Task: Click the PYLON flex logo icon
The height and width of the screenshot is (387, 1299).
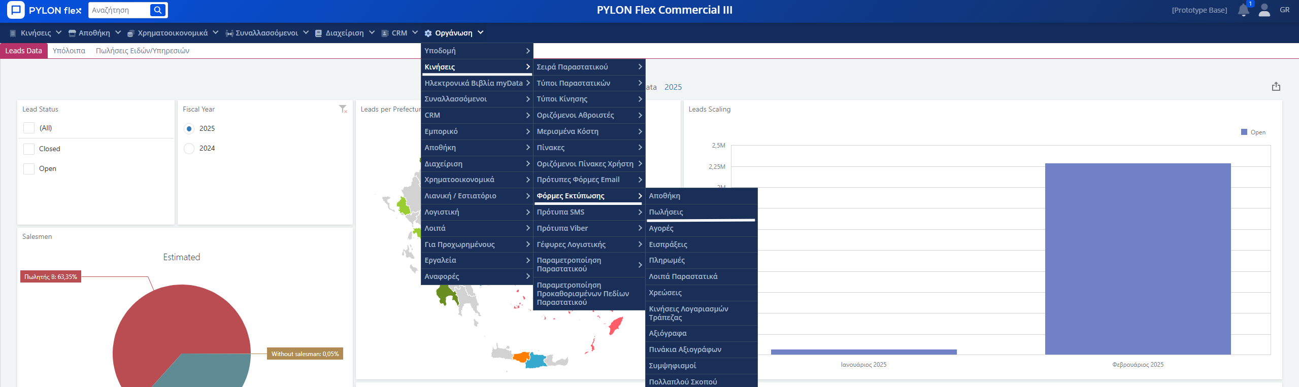Action: [x=16, y=10]
